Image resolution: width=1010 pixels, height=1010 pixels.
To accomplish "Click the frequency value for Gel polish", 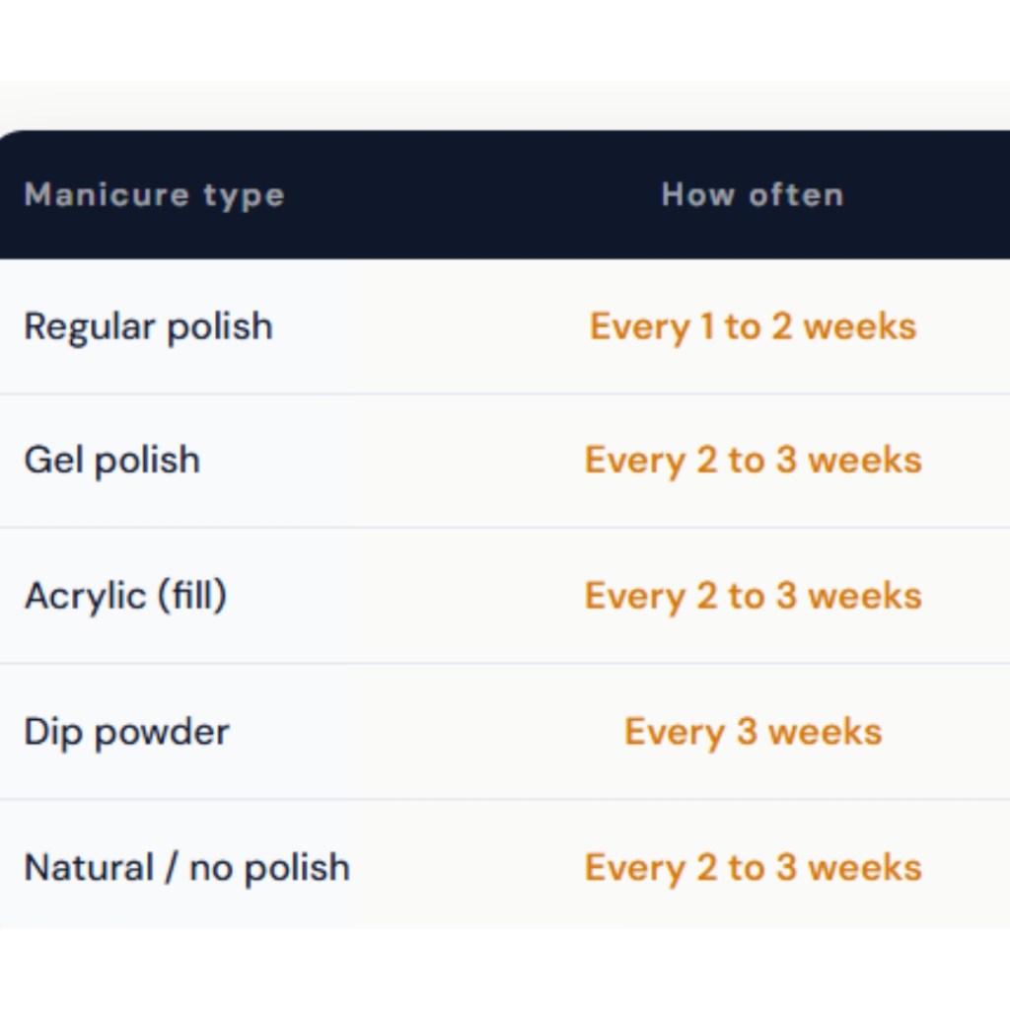I will pos(753,461).
